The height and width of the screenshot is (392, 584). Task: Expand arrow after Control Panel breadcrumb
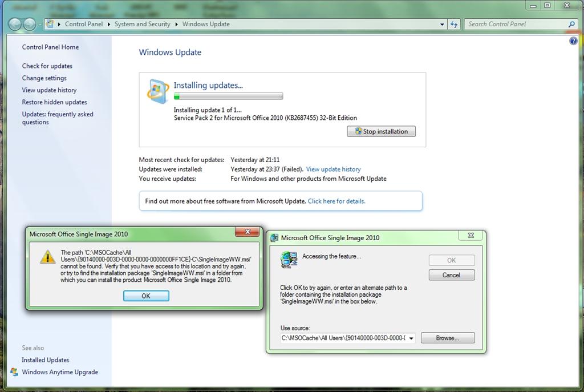(x=108, y=24)
